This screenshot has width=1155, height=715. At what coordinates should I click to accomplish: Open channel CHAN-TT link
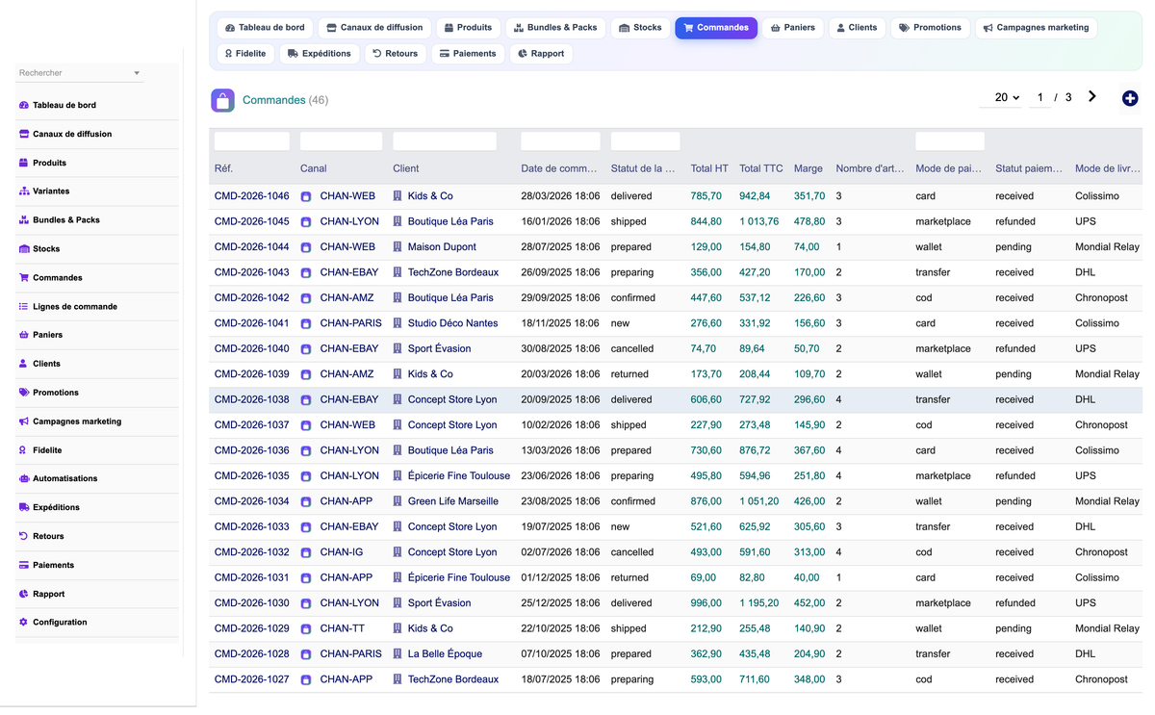coord(342,628)
